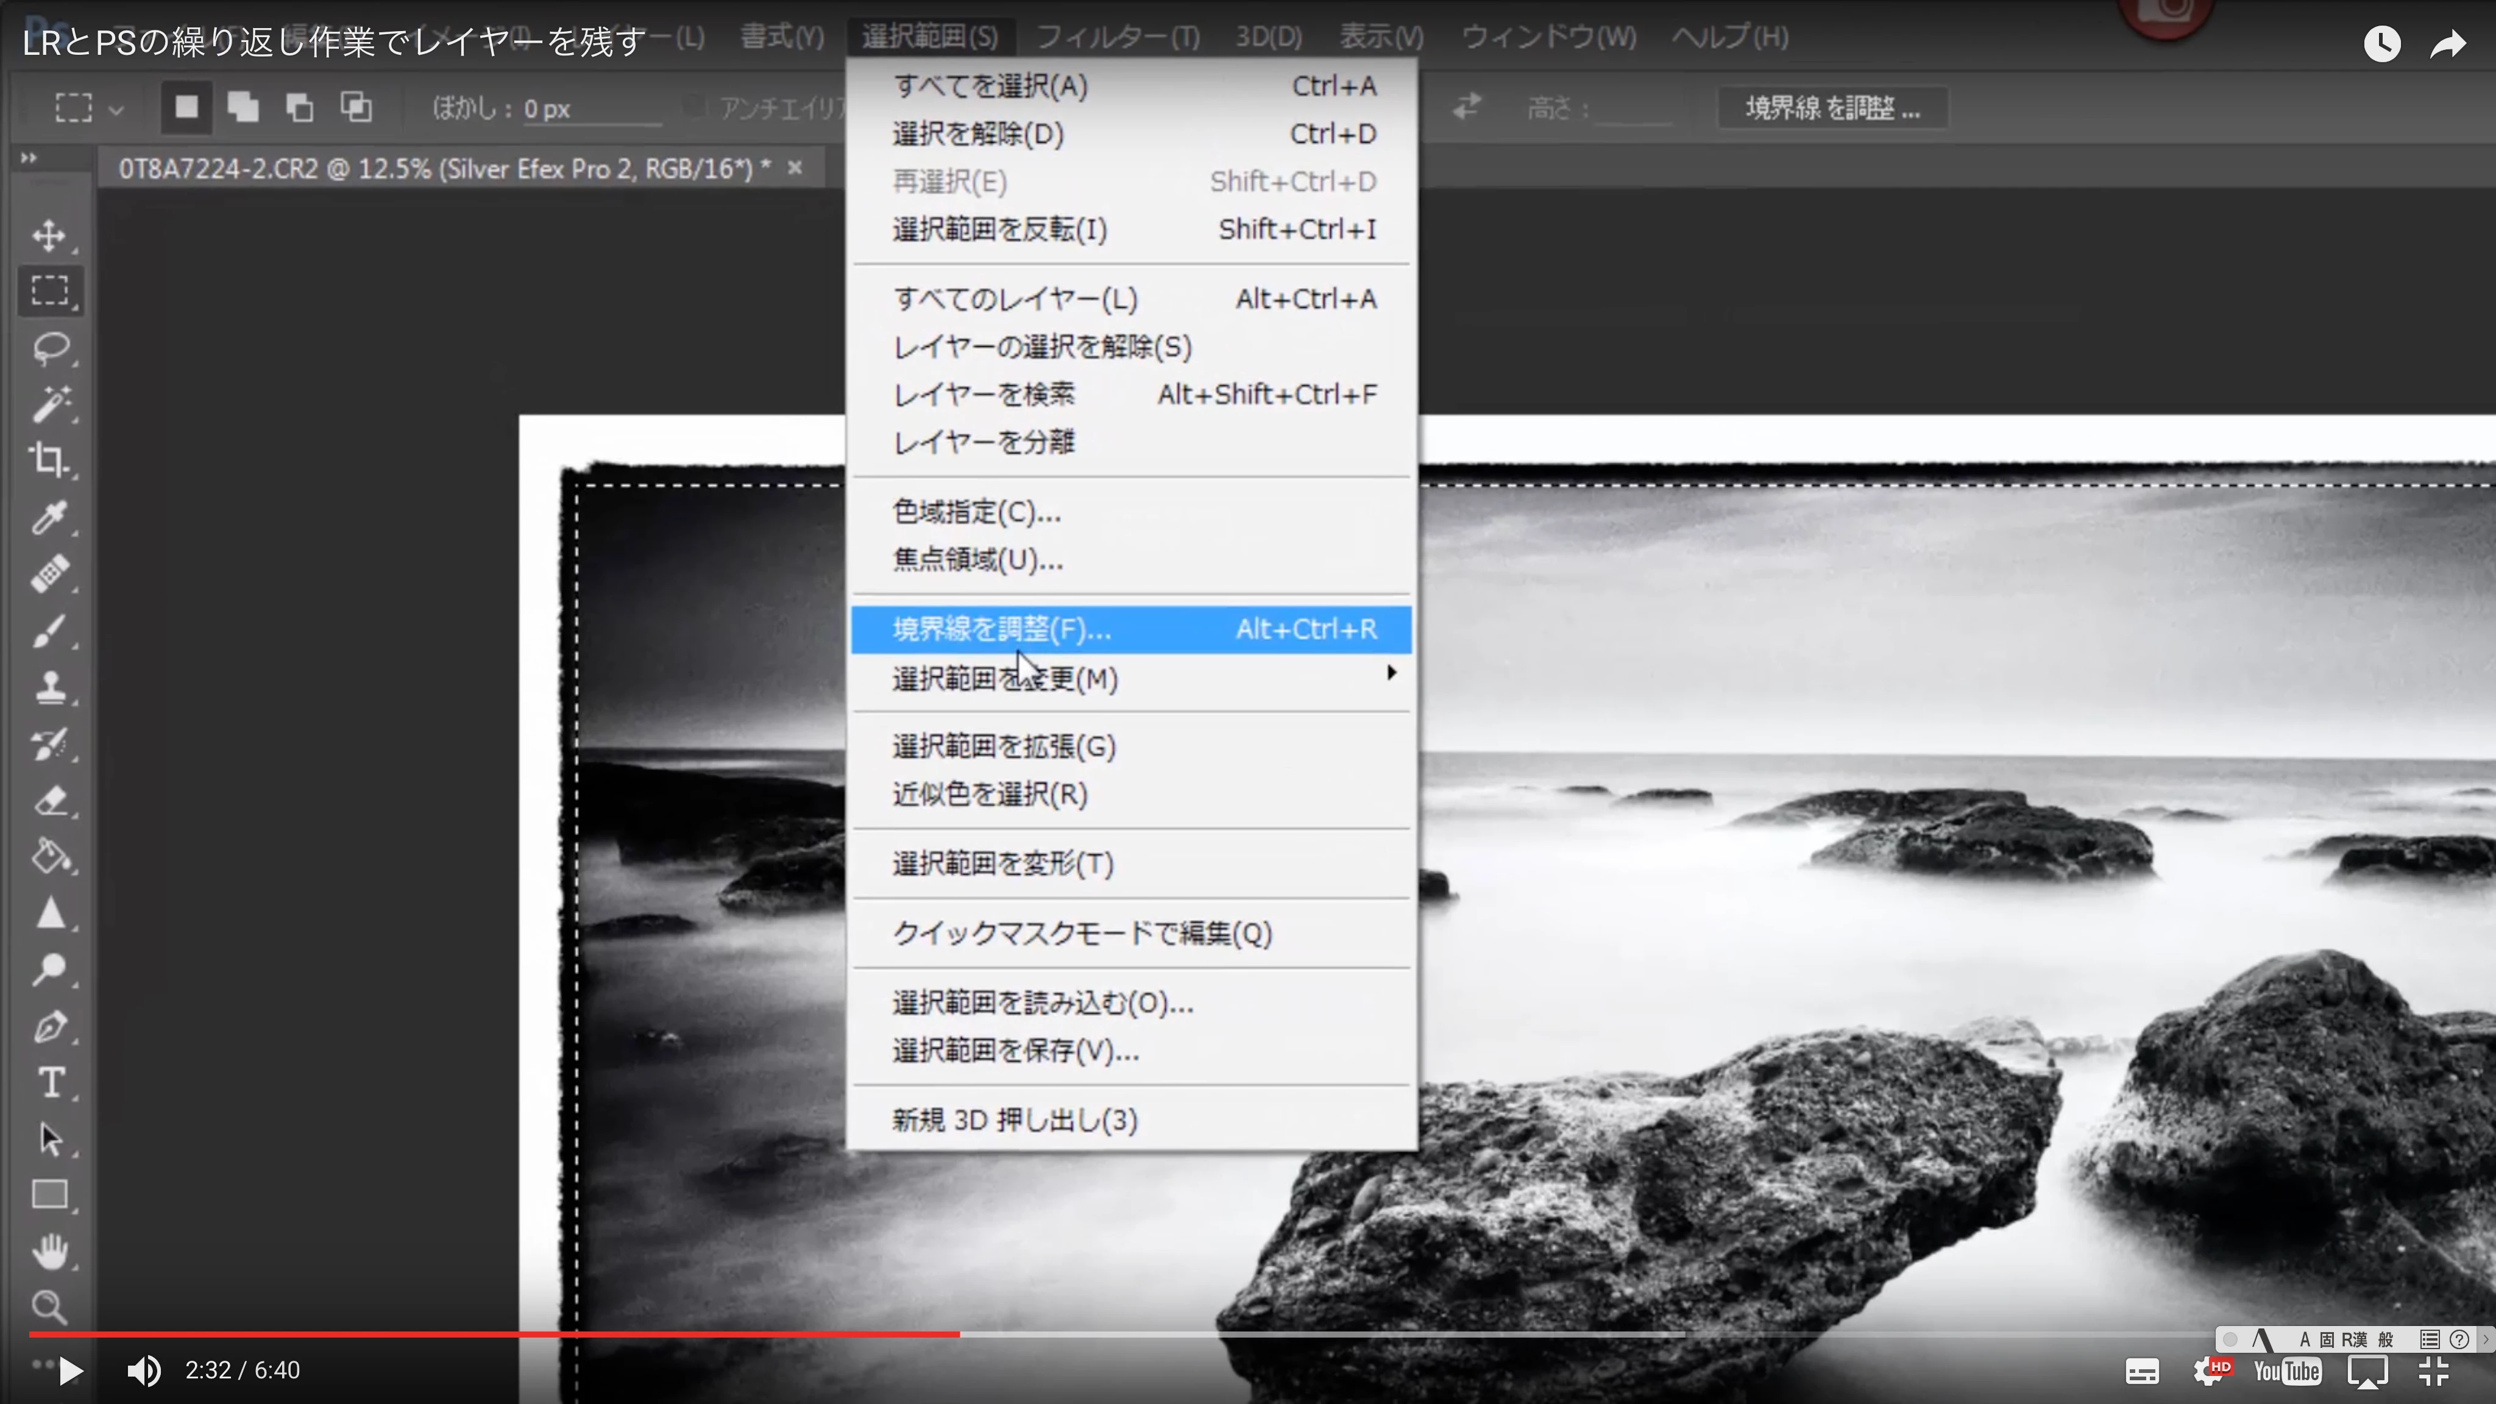Viewport: 2496px width, 1404px height.
Task: Open the marquee tool preset dropdown
Action: tap(116, 110)
